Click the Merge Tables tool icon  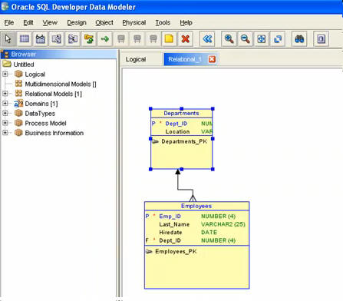point(73,39)
